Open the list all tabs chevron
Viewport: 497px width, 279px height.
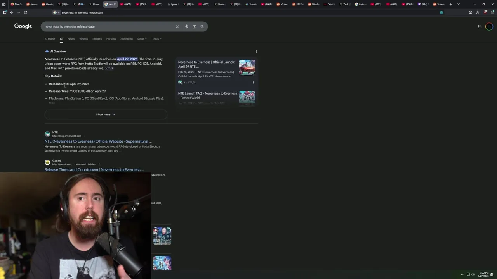pos(459,4)
